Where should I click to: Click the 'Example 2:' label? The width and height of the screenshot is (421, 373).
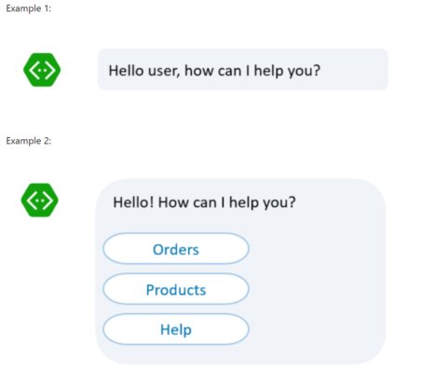pyautogui.click(x=29, y=141)
